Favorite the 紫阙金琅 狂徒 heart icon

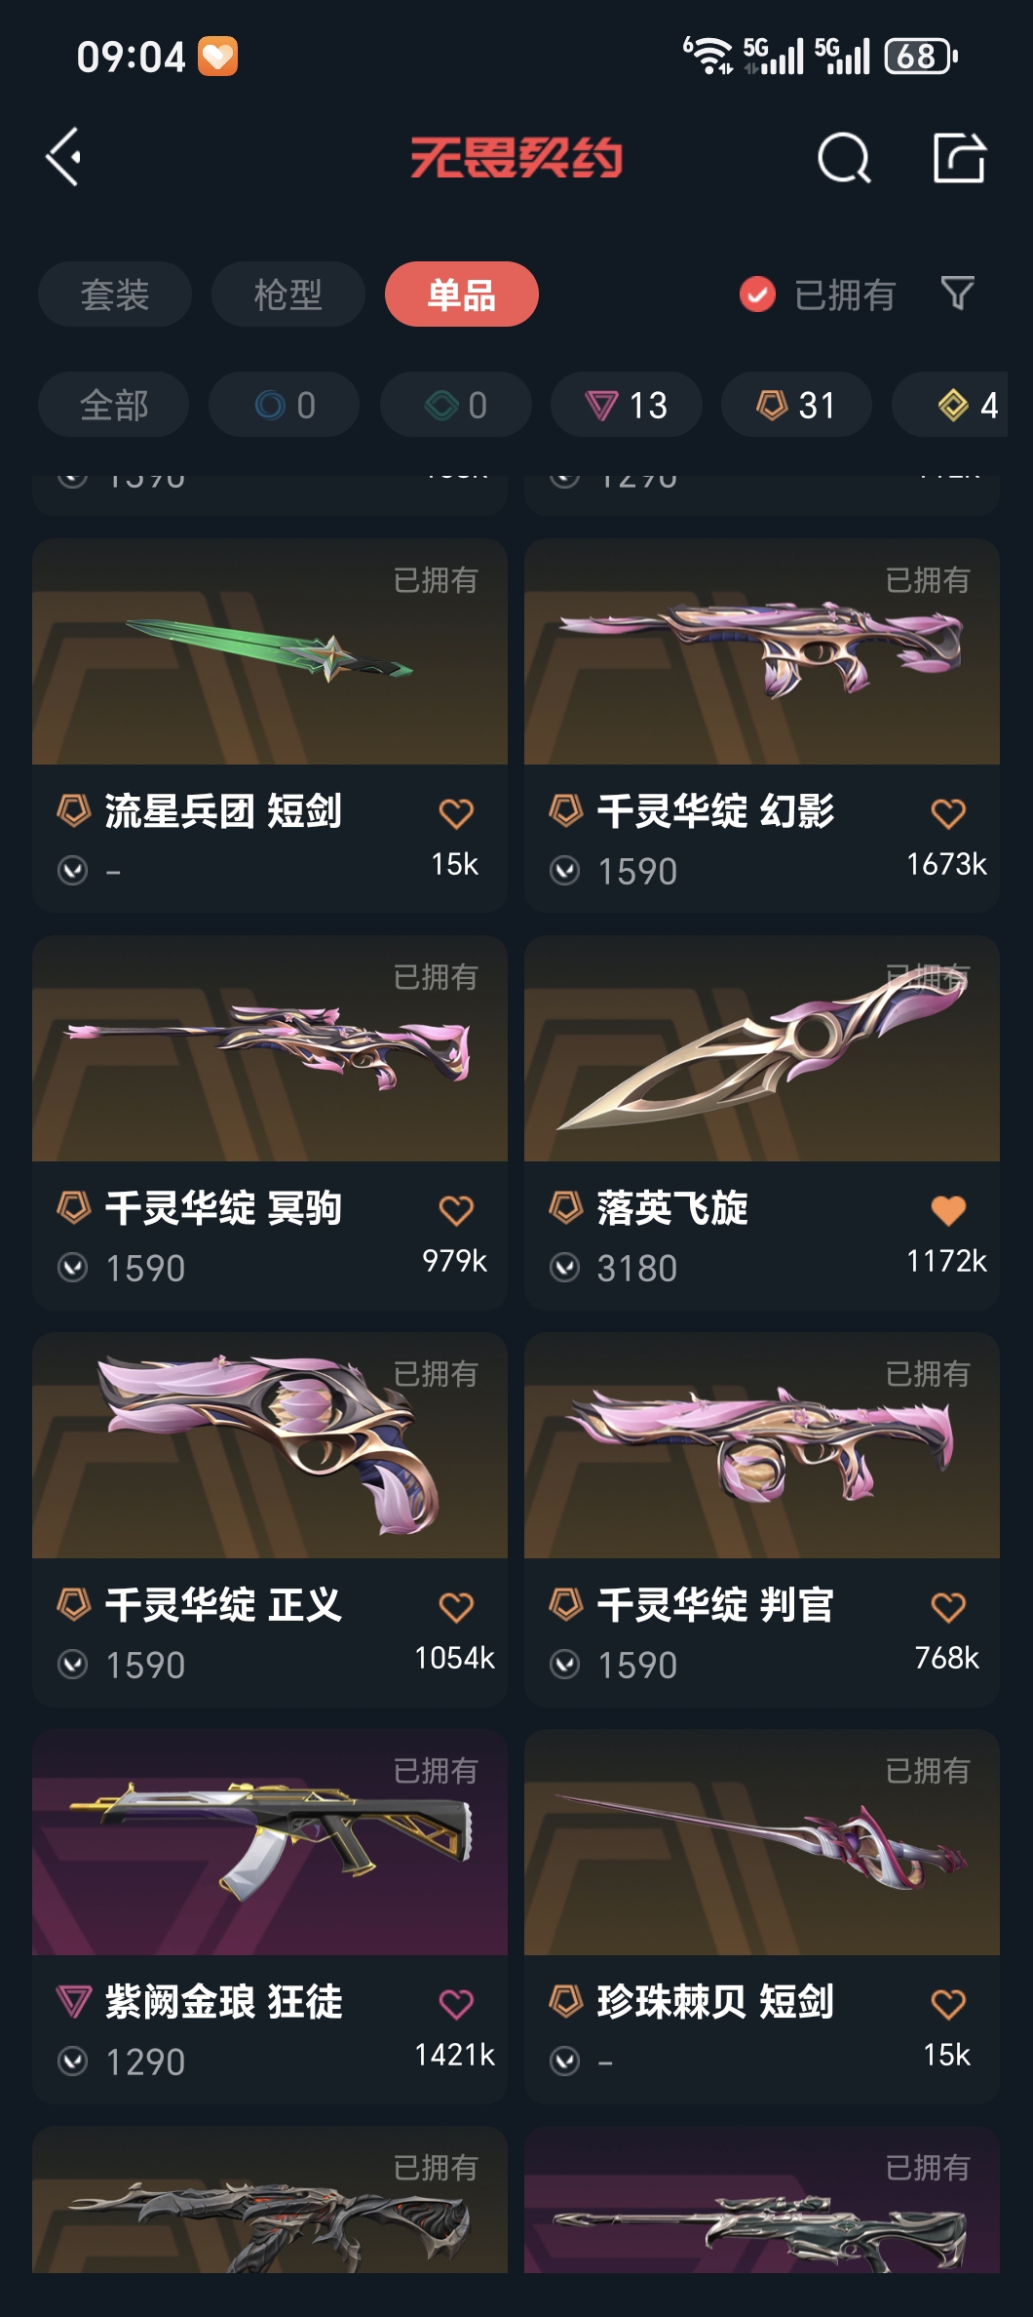(x=455, y=2003)
